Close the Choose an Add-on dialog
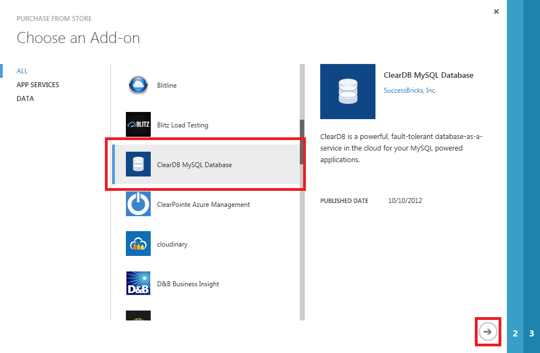 tap(496, 11)
